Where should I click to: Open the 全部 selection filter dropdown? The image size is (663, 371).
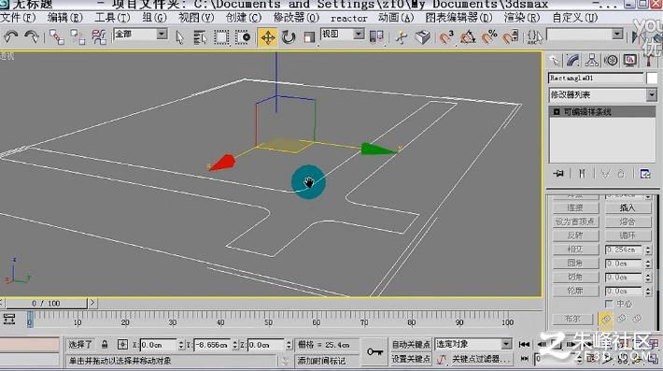point(162,35)
